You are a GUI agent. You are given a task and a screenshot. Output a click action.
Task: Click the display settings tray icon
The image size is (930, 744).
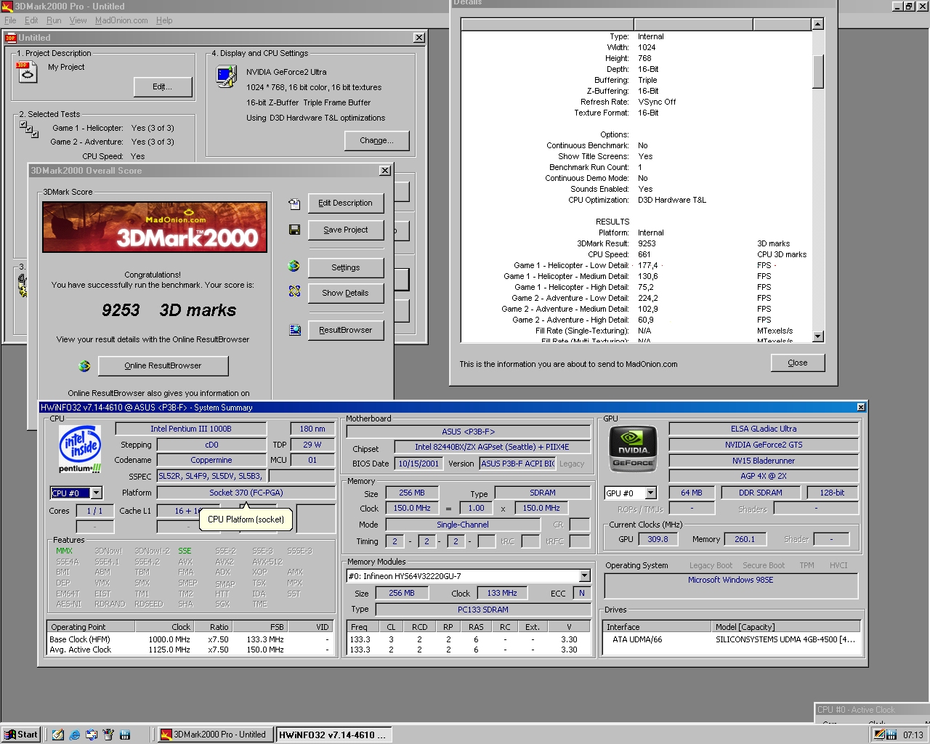[879, 735]
